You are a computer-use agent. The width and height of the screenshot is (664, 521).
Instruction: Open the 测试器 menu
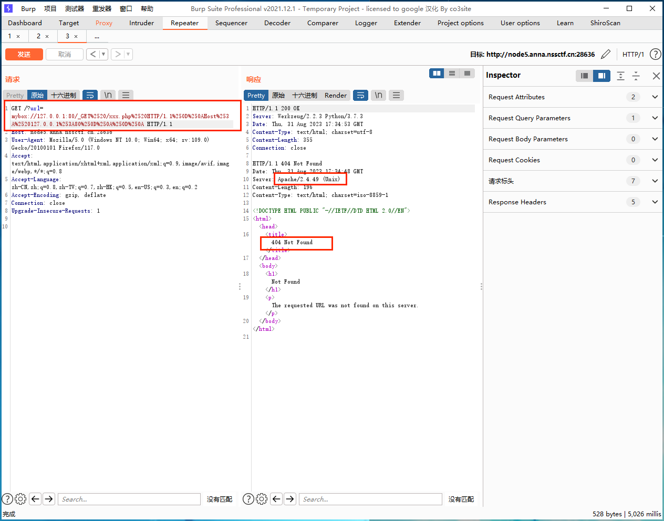pyautogui.click(x=75, y=8)
